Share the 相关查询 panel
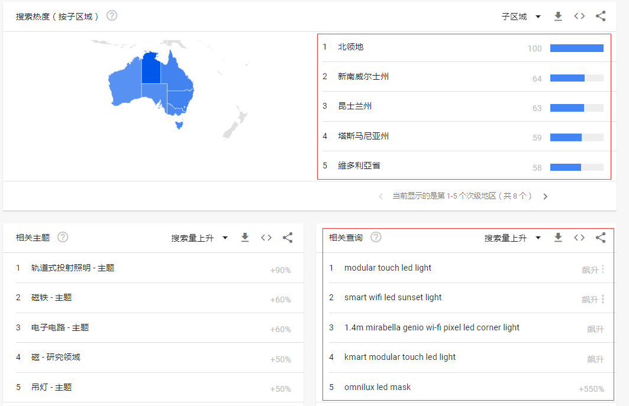The width and height of the screenshot is (629, 406). point(601,238)
